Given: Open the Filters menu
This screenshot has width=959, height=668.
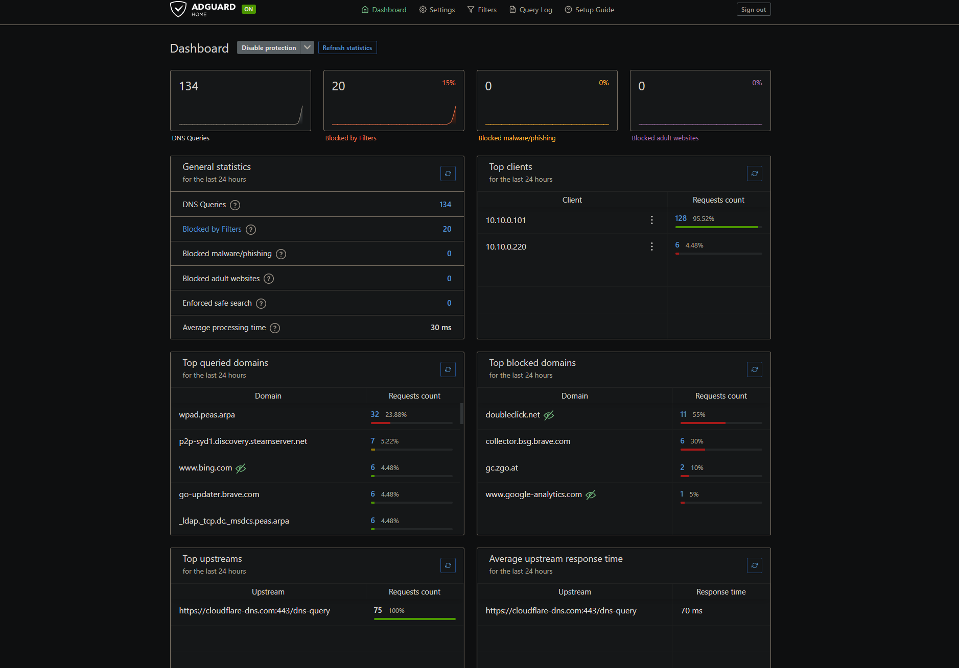Looking at the screenshot, I should (x=482, y=10).
